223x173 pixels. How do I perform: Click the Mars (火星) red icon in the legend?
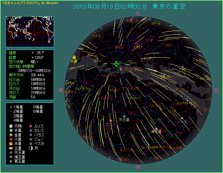click(x=11, y=139)
